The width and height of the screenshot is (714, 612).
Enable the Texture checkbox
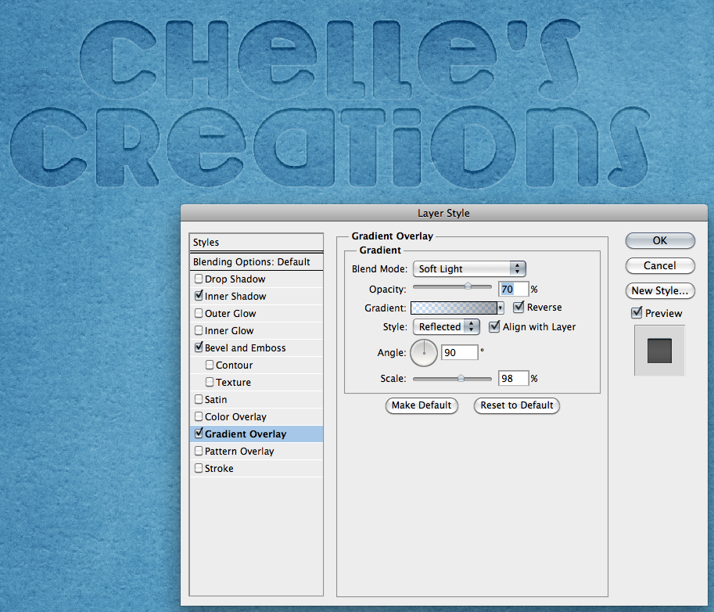click(x=210, y=382)
